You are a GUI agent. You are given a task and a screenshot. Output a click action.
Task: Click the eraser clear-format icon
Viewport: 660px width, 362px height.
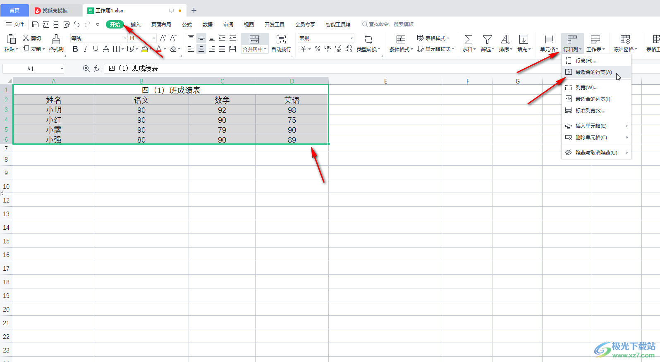[173, 49]
